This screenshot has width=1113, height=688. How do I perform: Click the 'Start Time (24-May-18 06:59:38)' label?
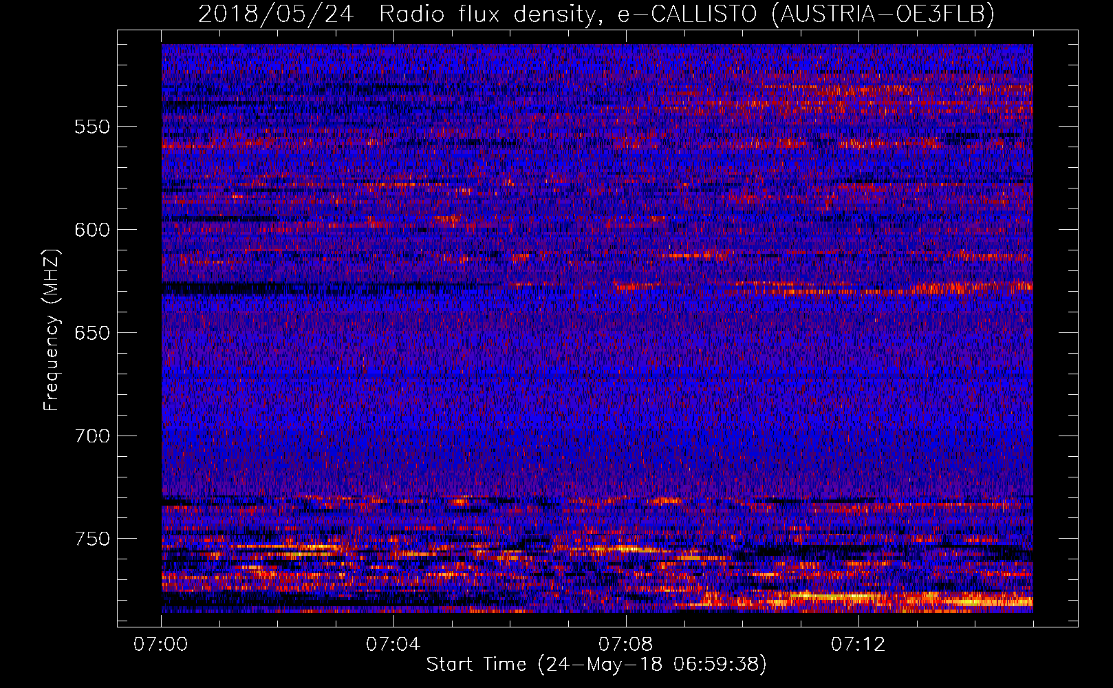pos(596,665)
